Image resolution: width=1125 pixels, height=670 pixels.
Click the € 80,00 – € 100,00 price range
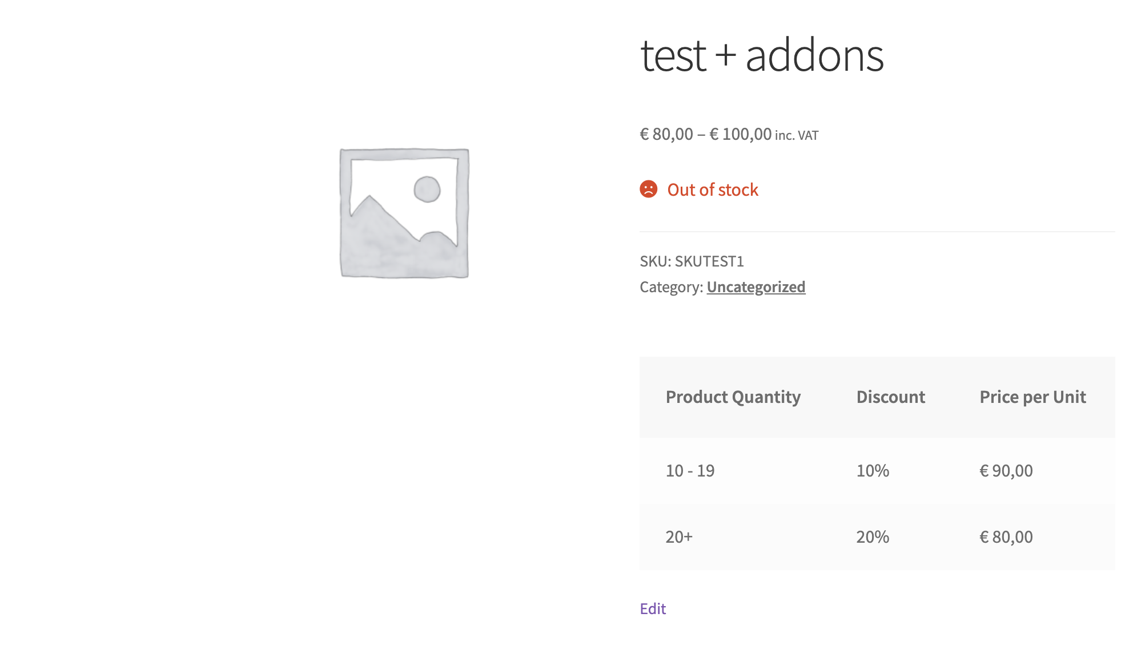[x=706, y=135]
